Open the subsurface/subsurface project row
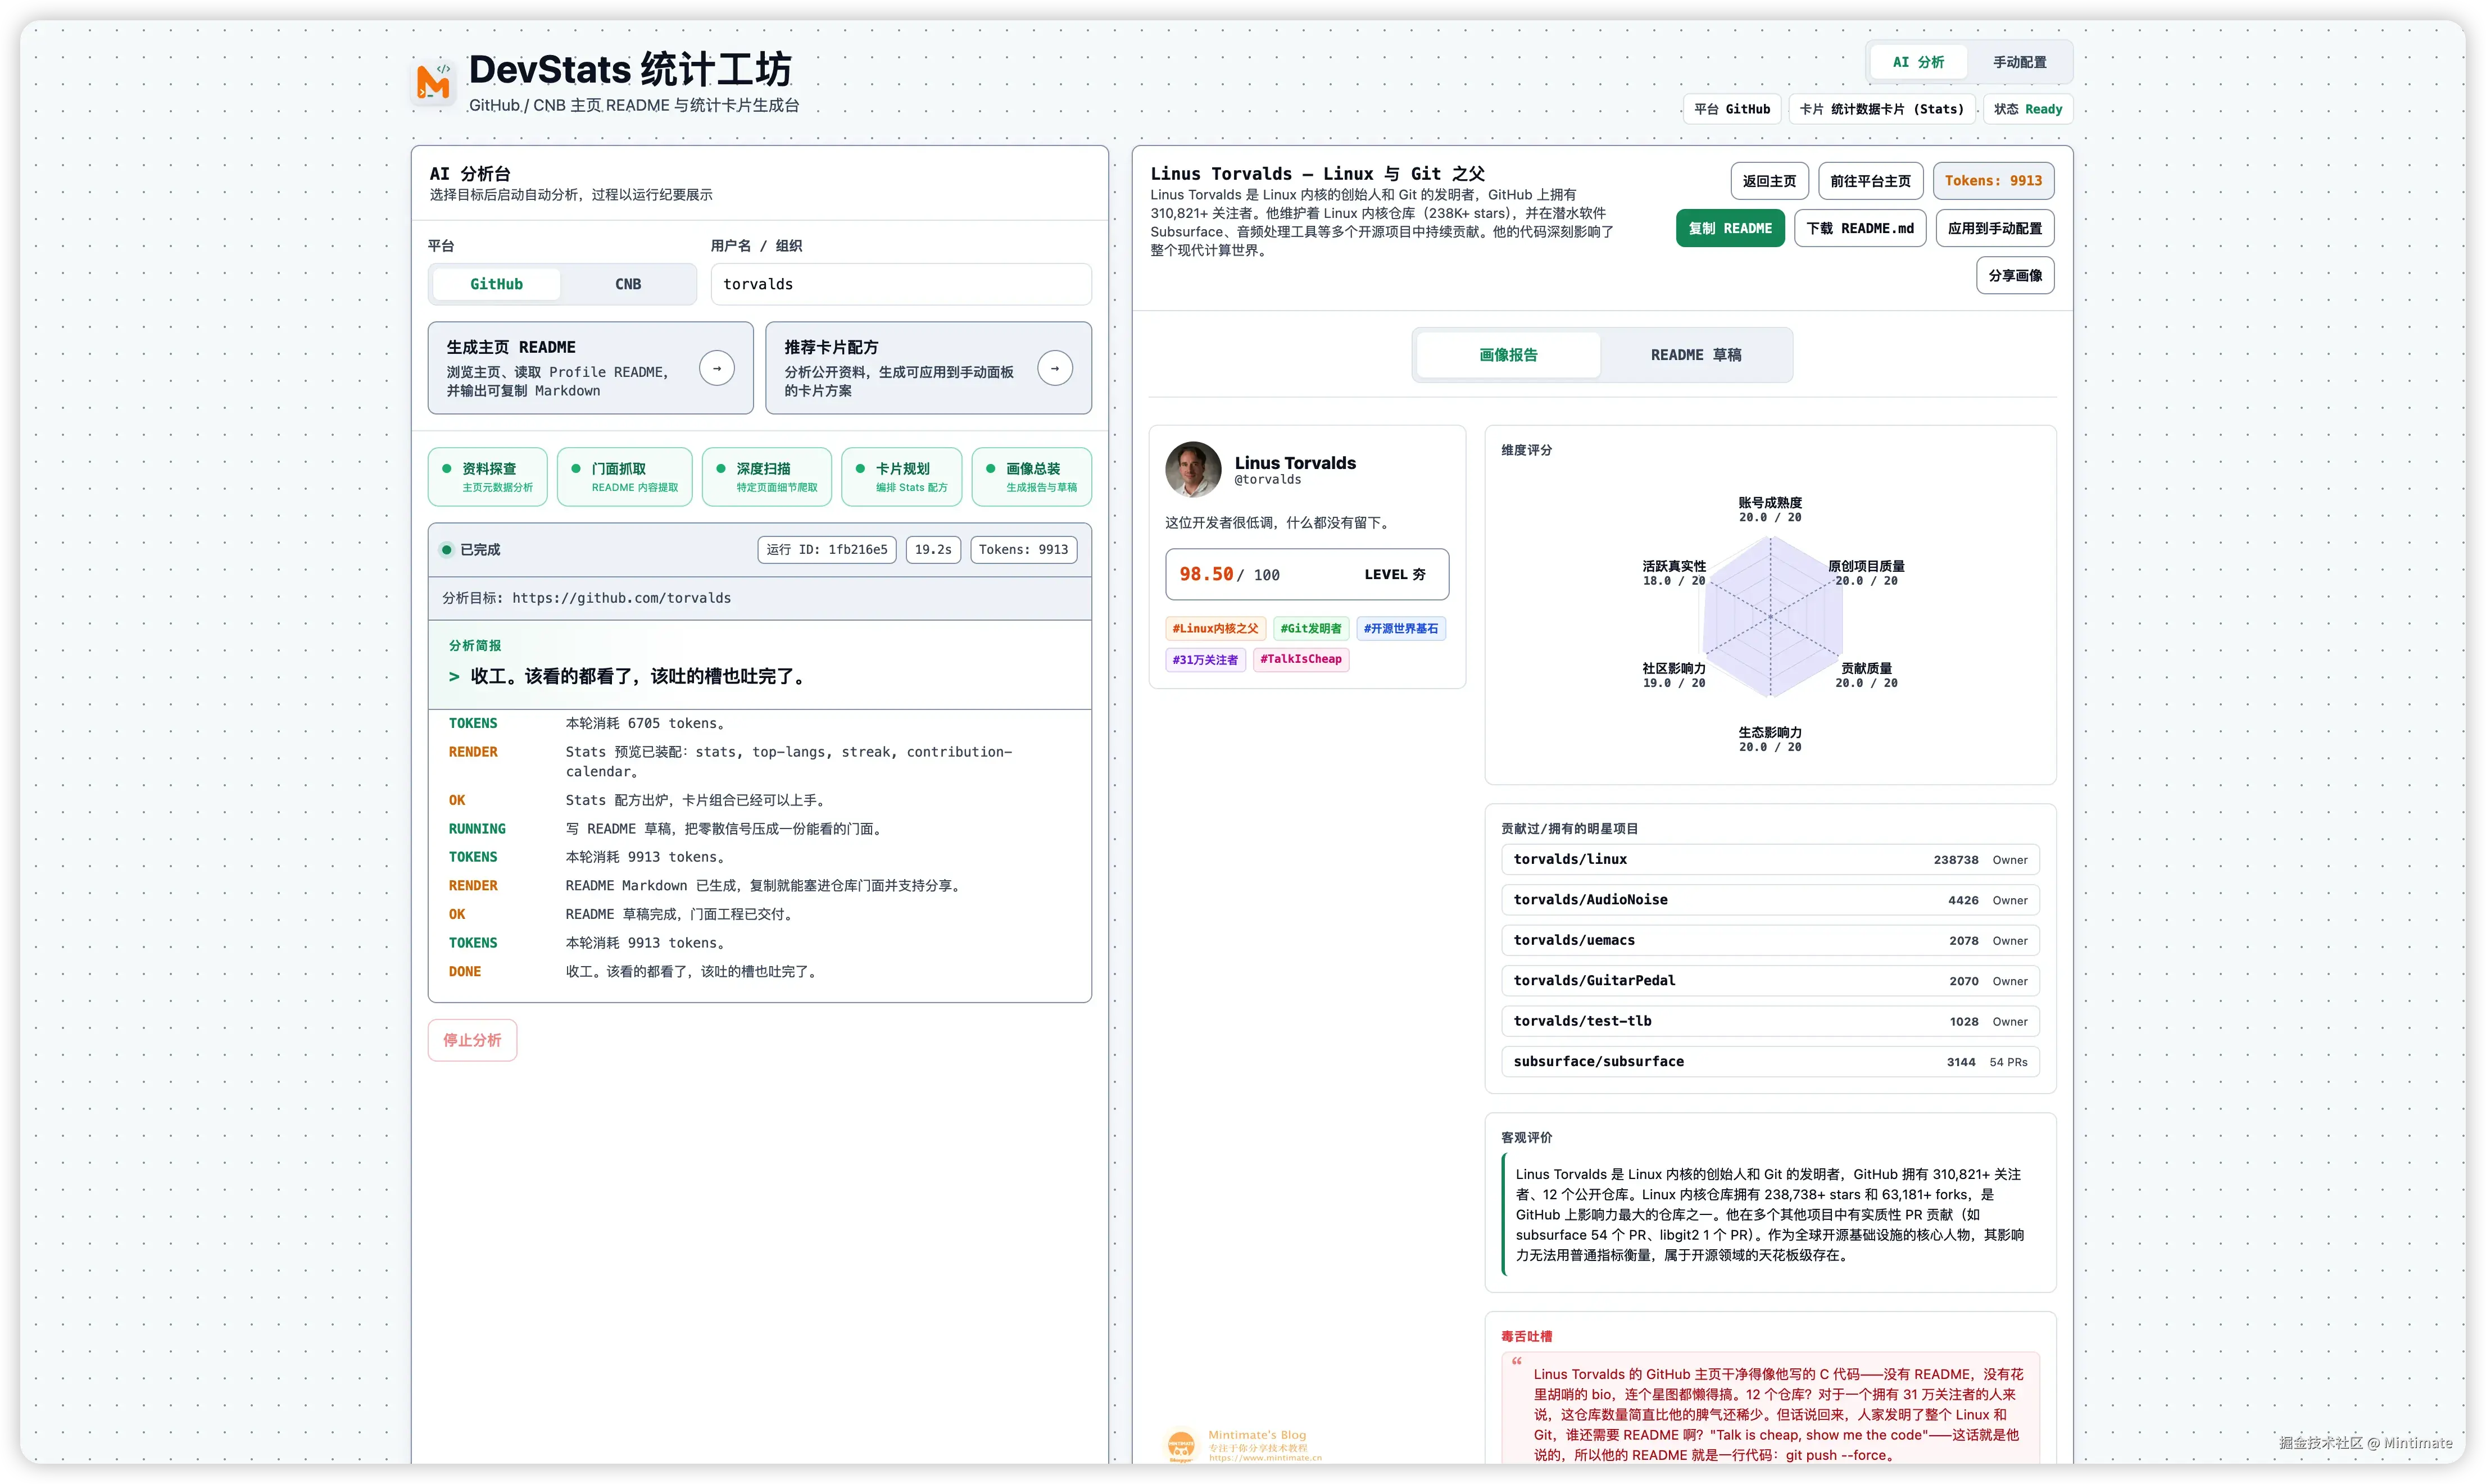The height and width of the screenshot is (1484, 2486). click(1770, 1061)
